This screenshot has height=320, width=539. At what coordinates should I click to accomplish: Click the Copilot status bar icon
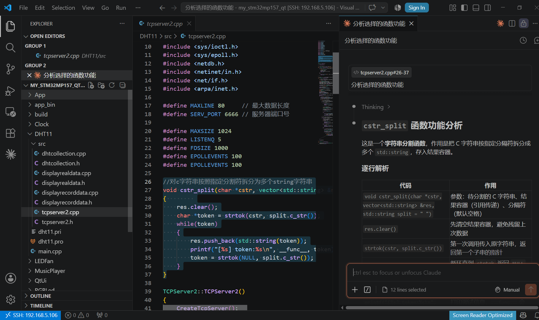point(523,315)
